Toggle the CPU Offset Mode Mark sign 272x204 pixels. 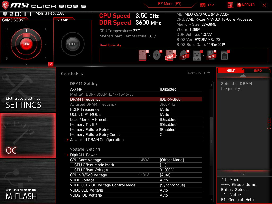point(136,165)
